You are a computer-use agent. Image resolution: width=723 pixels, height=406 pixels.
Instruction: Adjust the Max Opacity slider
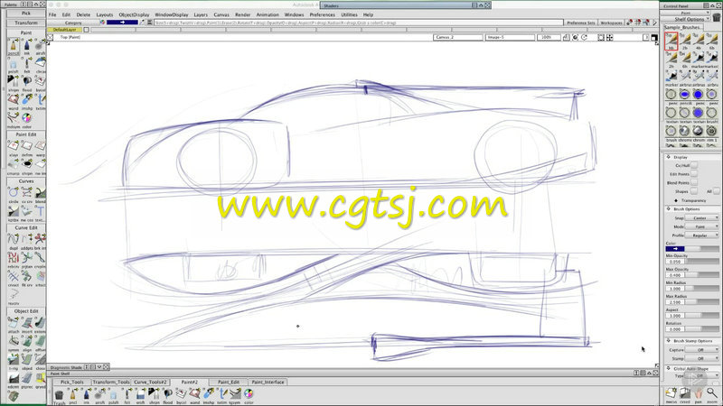[x=703, y=275]
